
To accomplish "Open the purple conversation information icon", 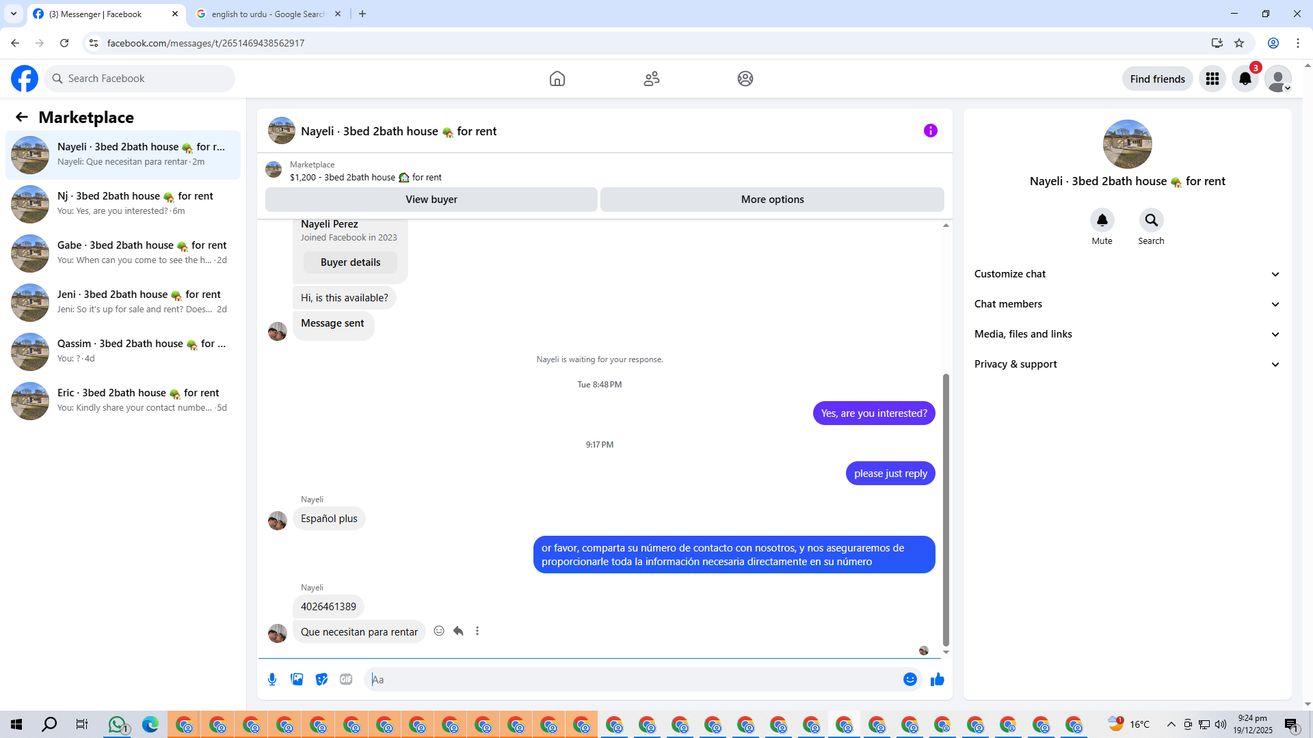I will [x=930, y=131].
